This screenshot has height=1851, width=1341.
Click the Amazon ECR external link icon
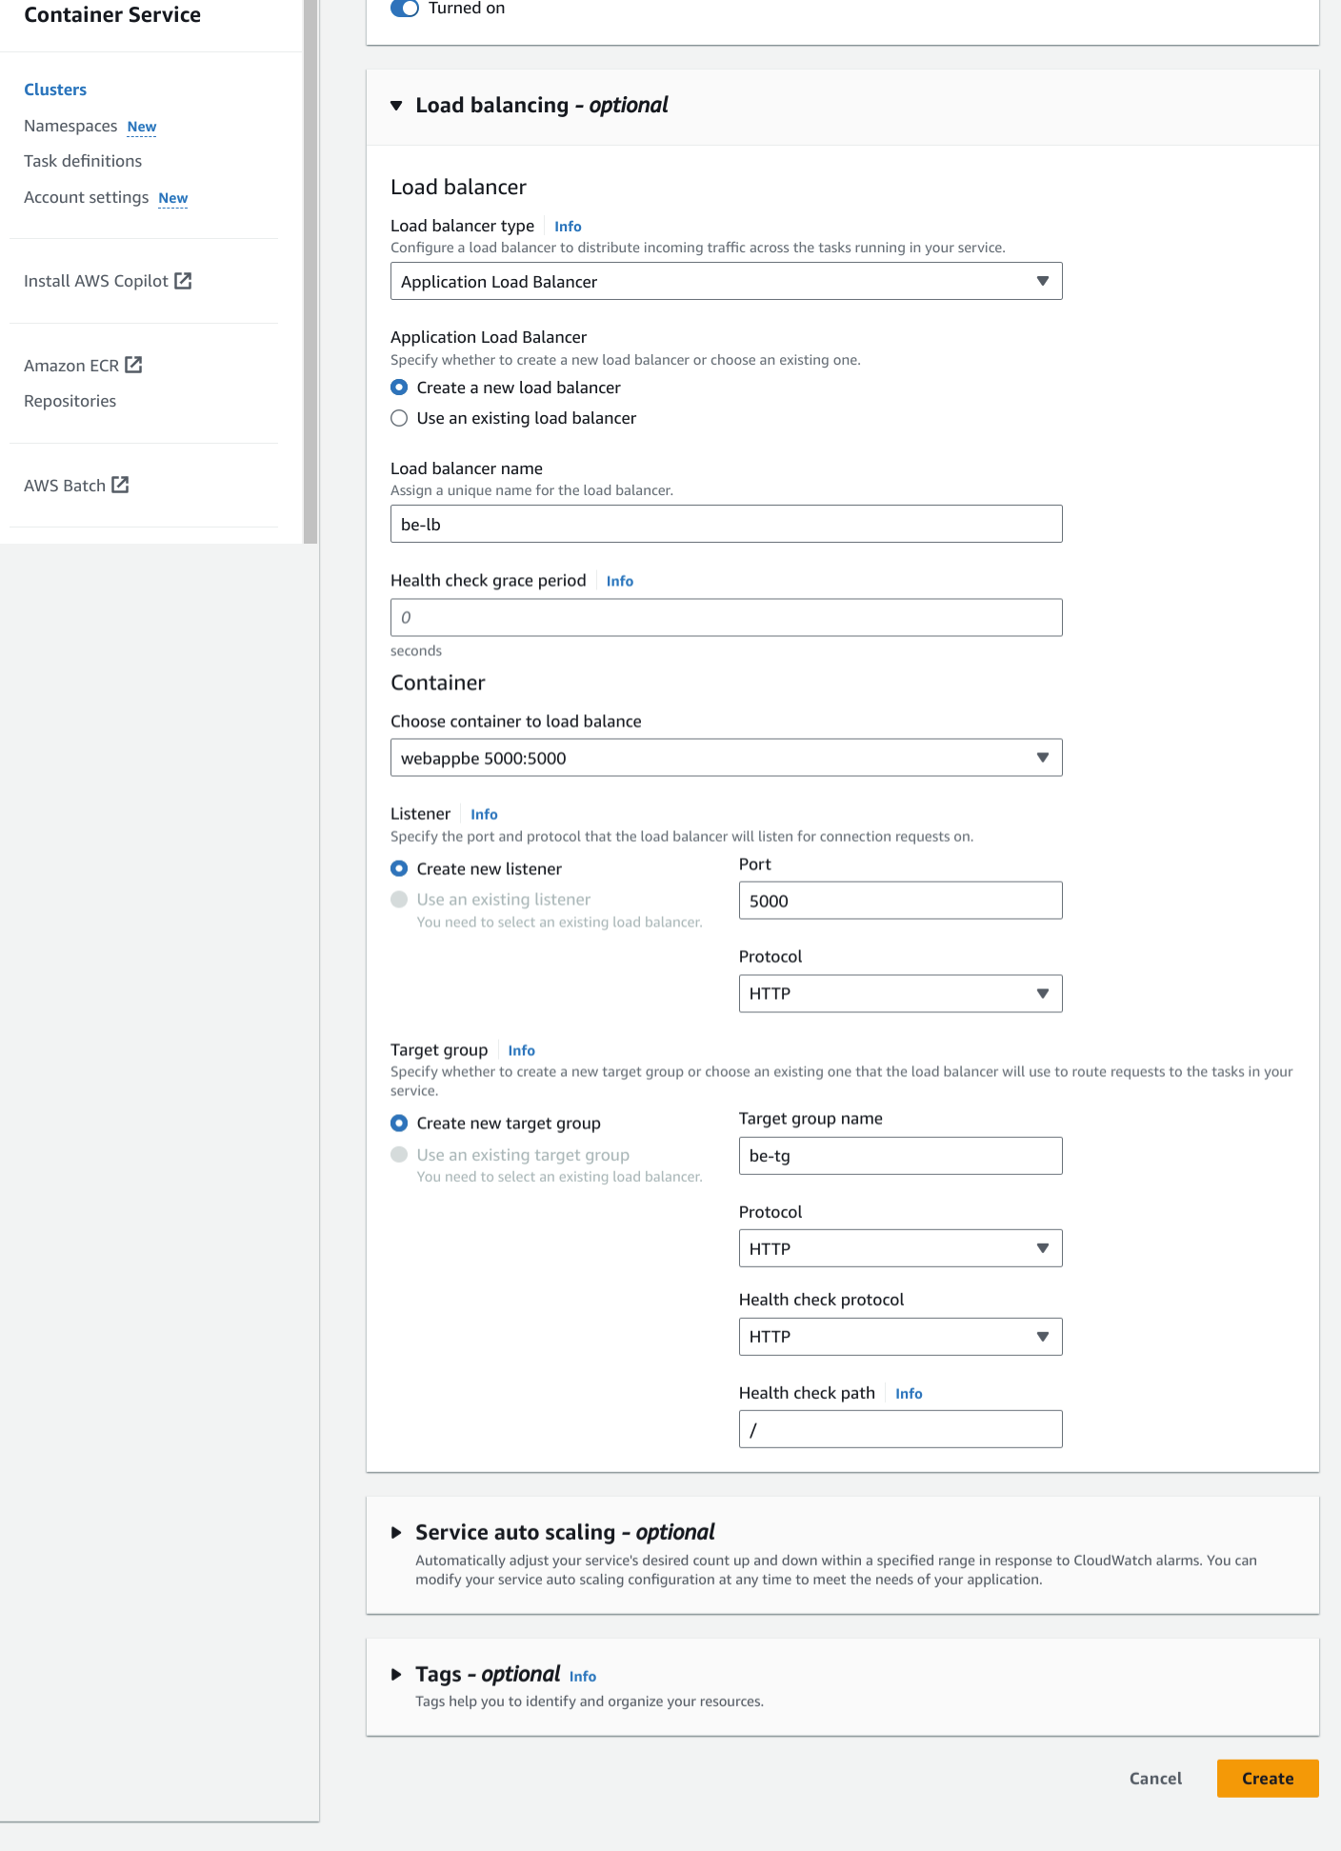[x=133, y=365]
